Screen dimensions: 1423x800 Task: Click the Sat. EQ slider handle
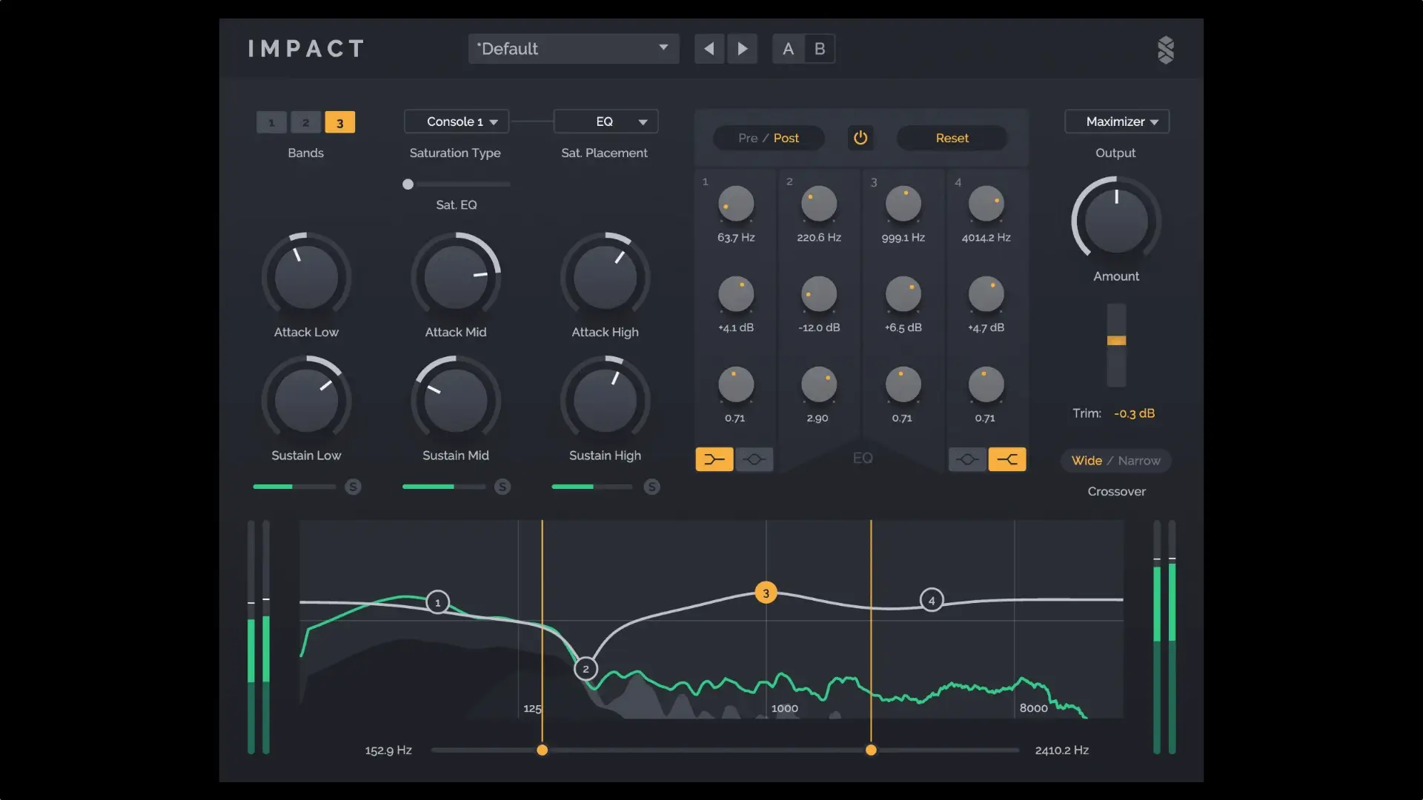[x=408, y=184]
